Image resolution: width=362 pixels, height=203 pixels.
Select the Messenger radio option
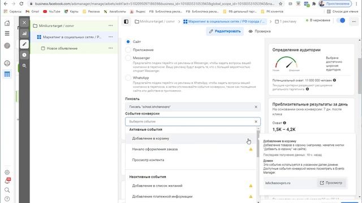pyautogui.click(x=128, y=58)
